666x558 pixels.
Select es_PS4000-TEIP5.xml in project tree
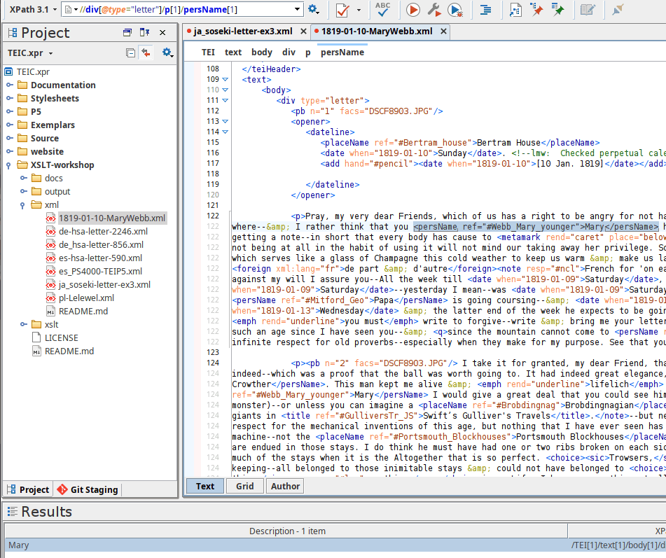(x=100, y=272)
